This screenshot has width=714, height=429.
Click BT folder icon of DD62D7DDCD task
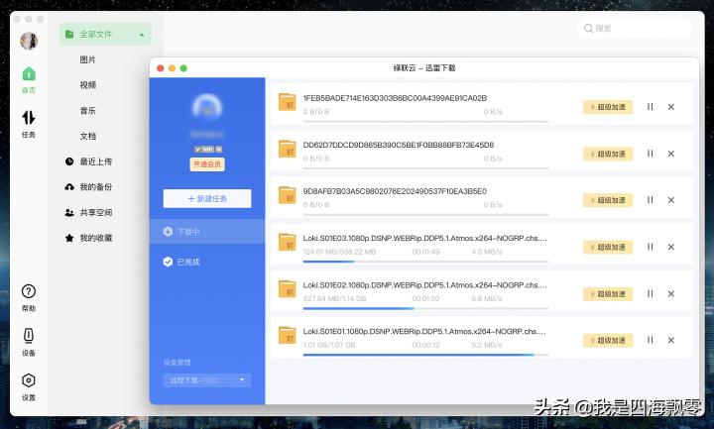pyautogui.click(x=288, y=150)
